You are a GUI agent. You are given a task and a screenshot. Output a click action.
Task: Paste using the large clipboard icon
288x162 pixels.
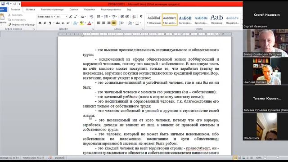[x=2, y=17]
